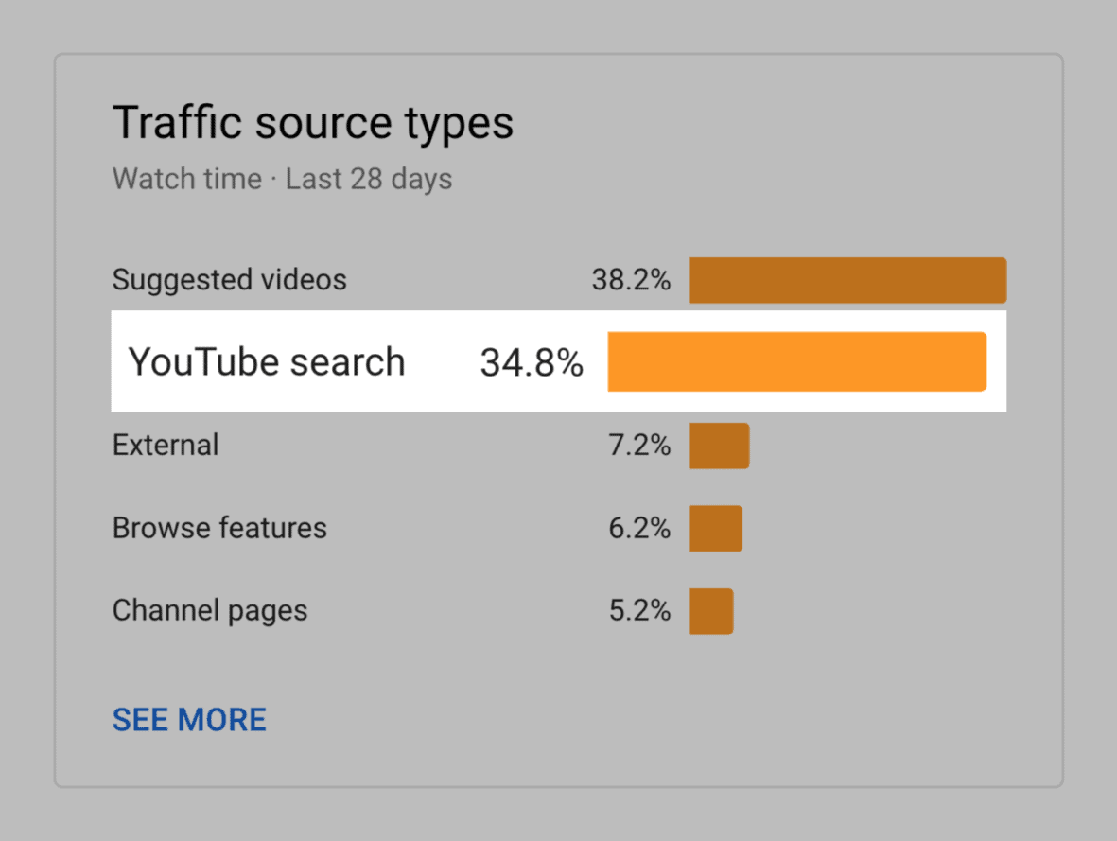Click the 38.2% percentage value
Viewport: 1117px width, 841px height.
[632, 280]
